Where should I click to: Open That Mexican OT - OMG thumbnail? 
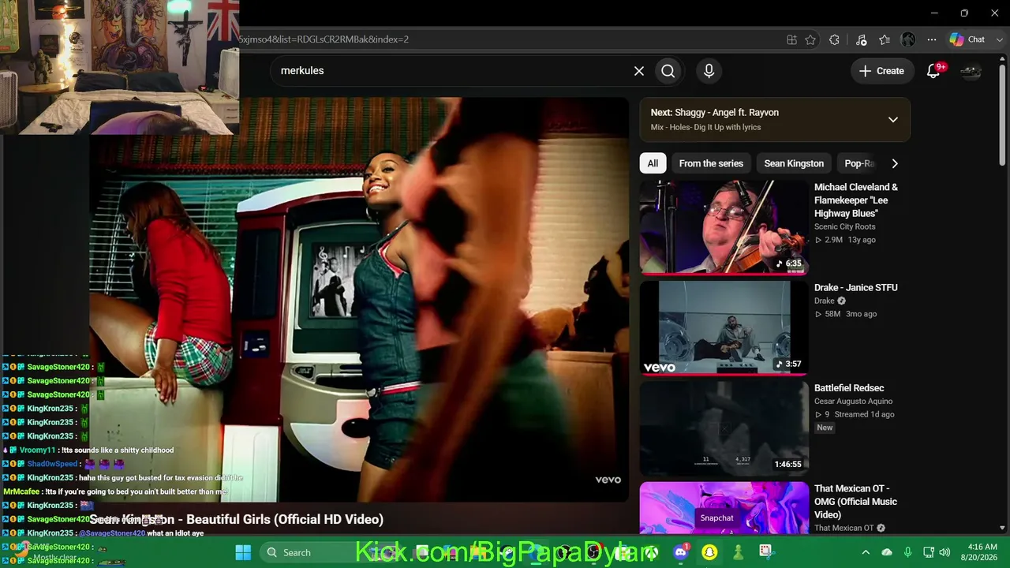[724, 507]
